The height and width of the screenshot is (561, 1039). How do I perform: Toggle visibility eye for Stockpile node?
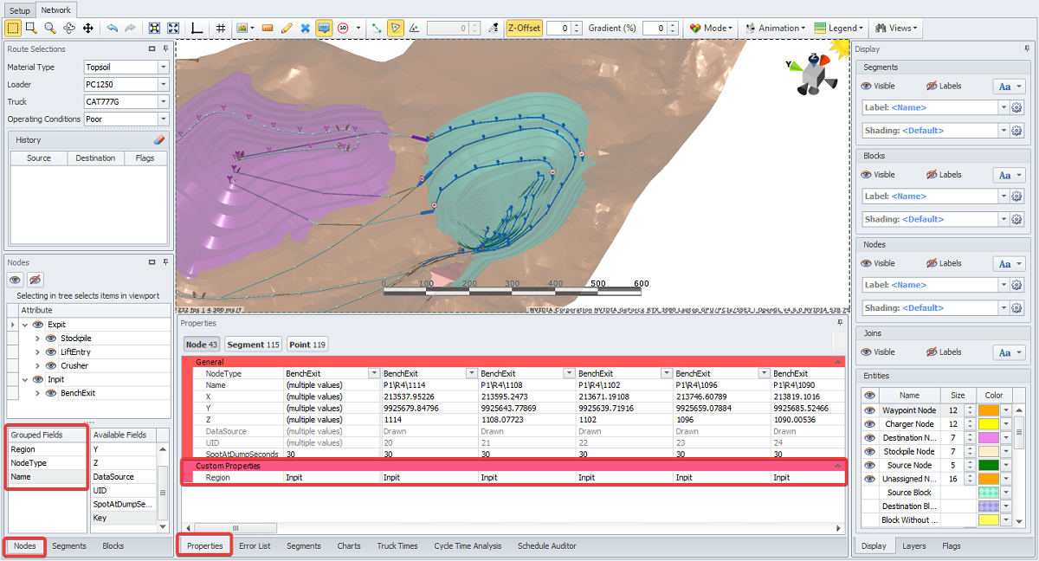coord(51,339)
